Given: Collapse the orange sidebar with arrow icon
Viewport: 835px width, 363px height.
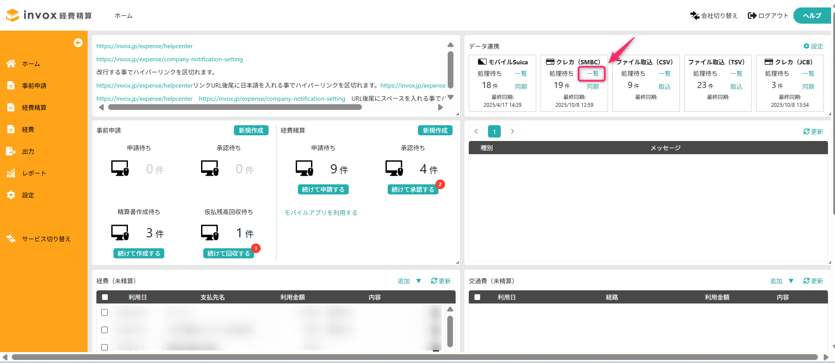Looking at the screenshot, I should [x=78, y=42].
